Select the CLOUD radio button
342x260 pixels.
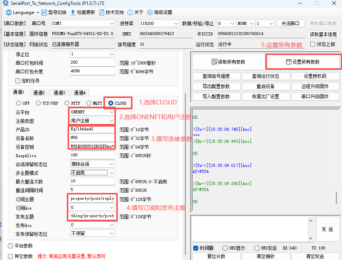(x=111, y=103)
